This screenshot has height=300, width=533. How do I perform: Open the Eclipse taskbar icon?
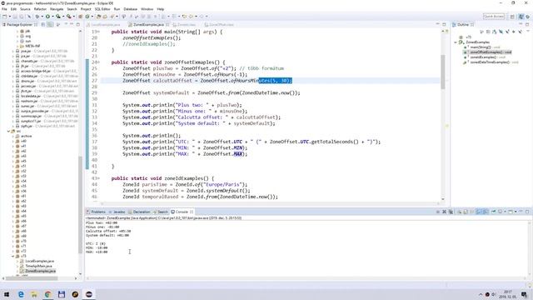(89, 294)
